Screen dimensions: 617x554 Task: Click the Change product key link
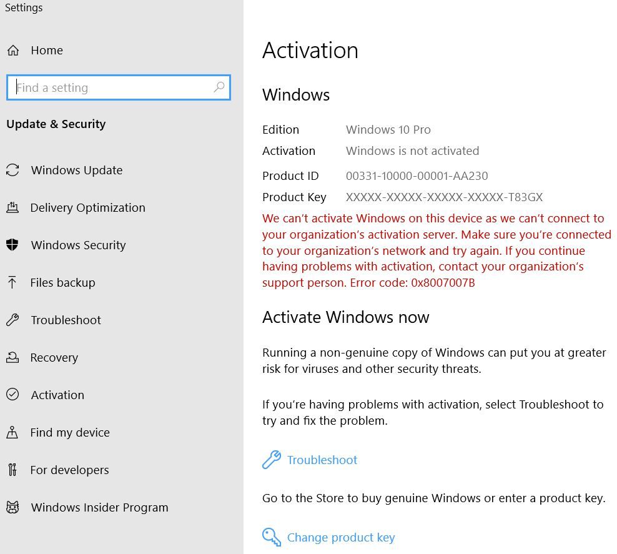(341, 537)
